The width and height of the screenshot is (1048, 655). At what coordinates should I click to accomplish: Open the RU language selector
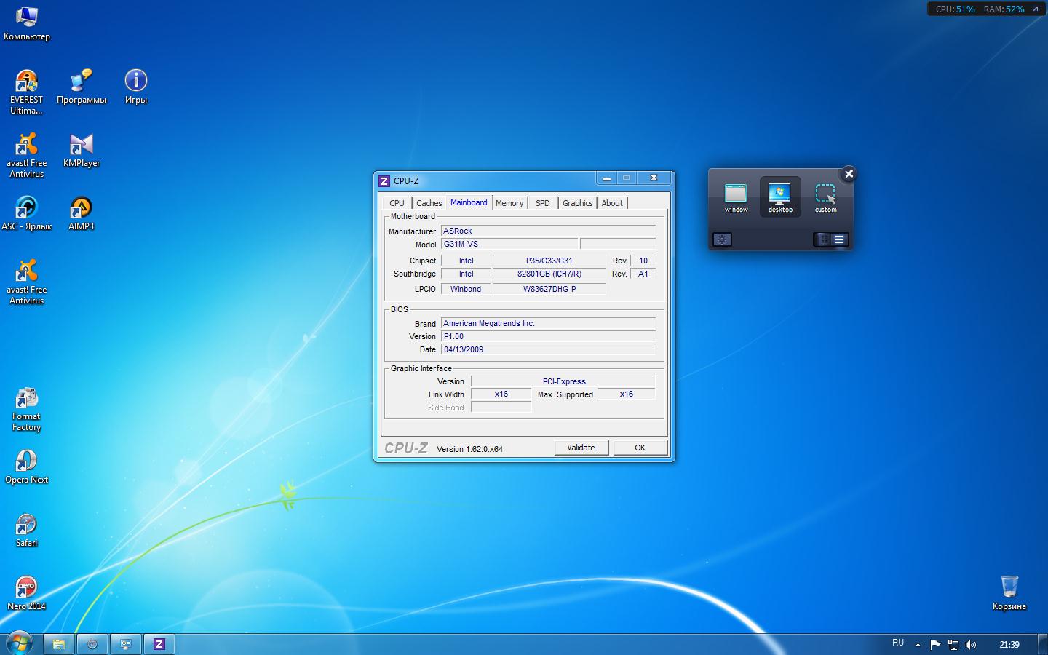coord(898,643)
